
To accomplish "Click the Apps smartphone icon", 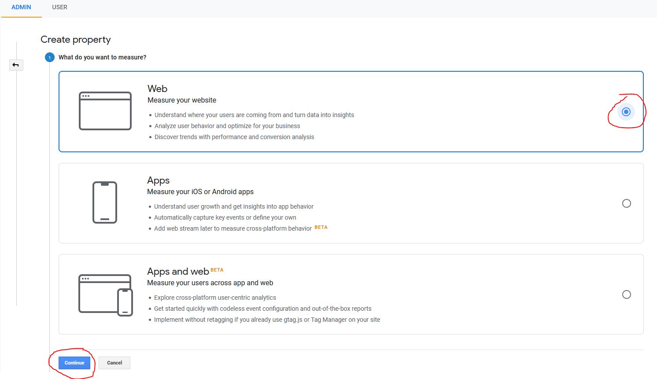I will tap(105, 202).
